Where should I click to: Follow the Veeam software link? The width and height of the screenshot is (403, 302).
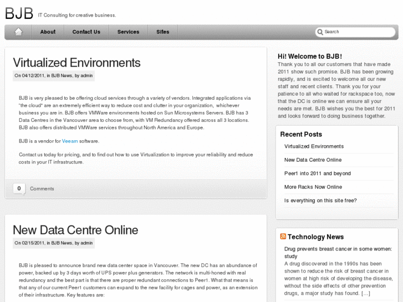pos(70,141)
